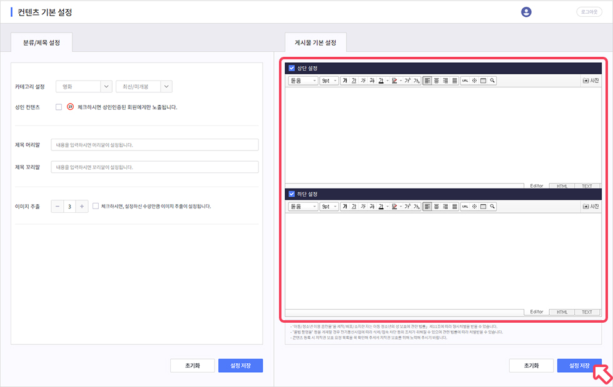Click underline icon in 하단 설정 editor
The height and width of the screenshot is (387, 613).
coord(354,206)
